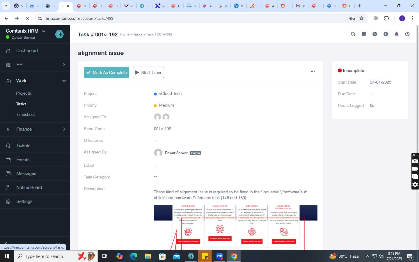
Task: Open the timer clock icon in header
Action: point(375,34)
